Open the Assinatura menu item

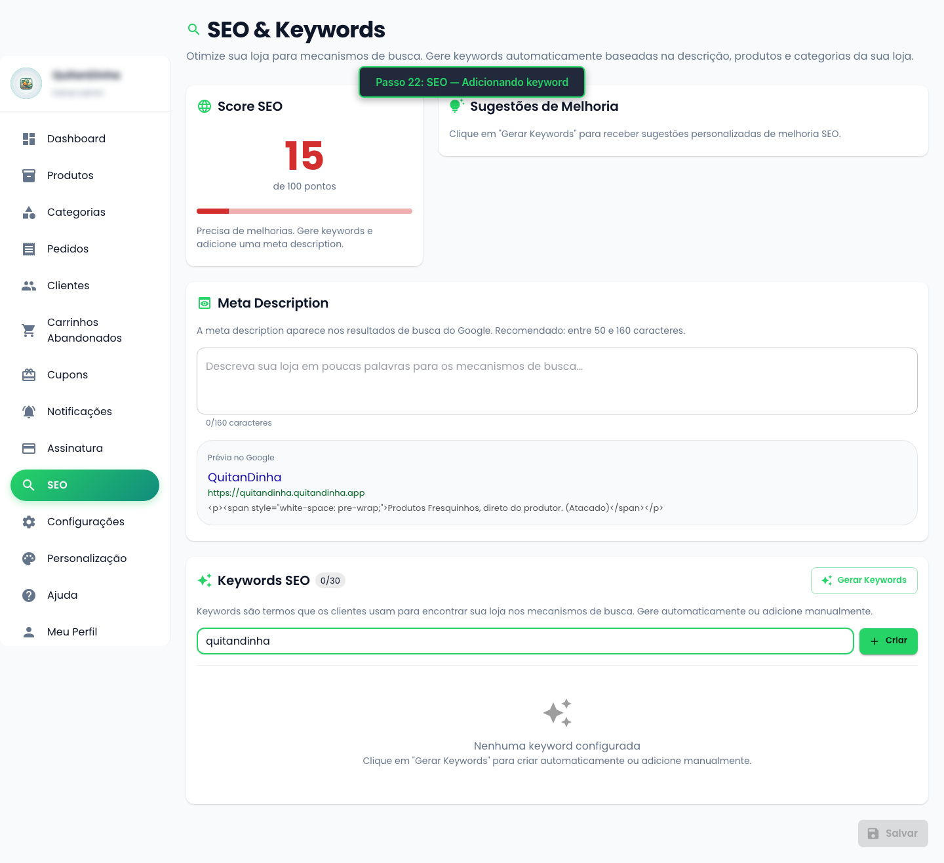coord(75,449)
